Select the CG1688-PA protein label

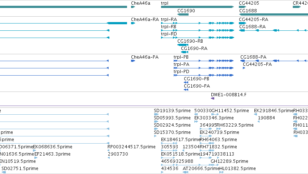[x=253, y=57]
